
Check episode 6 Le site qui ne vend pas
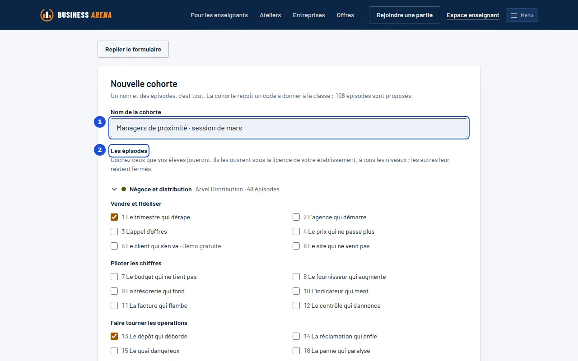click(x=296, y=246)
